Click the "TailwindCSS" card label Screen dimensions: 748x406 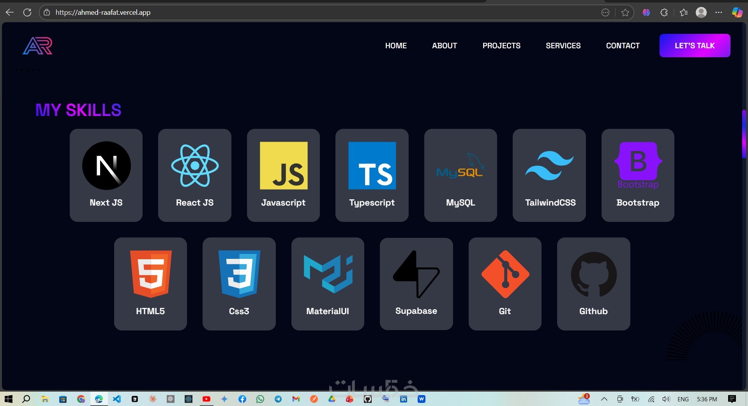click(x=550, y=202)
